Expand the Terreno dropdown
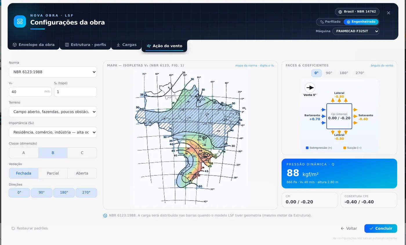This screenshot has height=245, width=406. point(53,112)
